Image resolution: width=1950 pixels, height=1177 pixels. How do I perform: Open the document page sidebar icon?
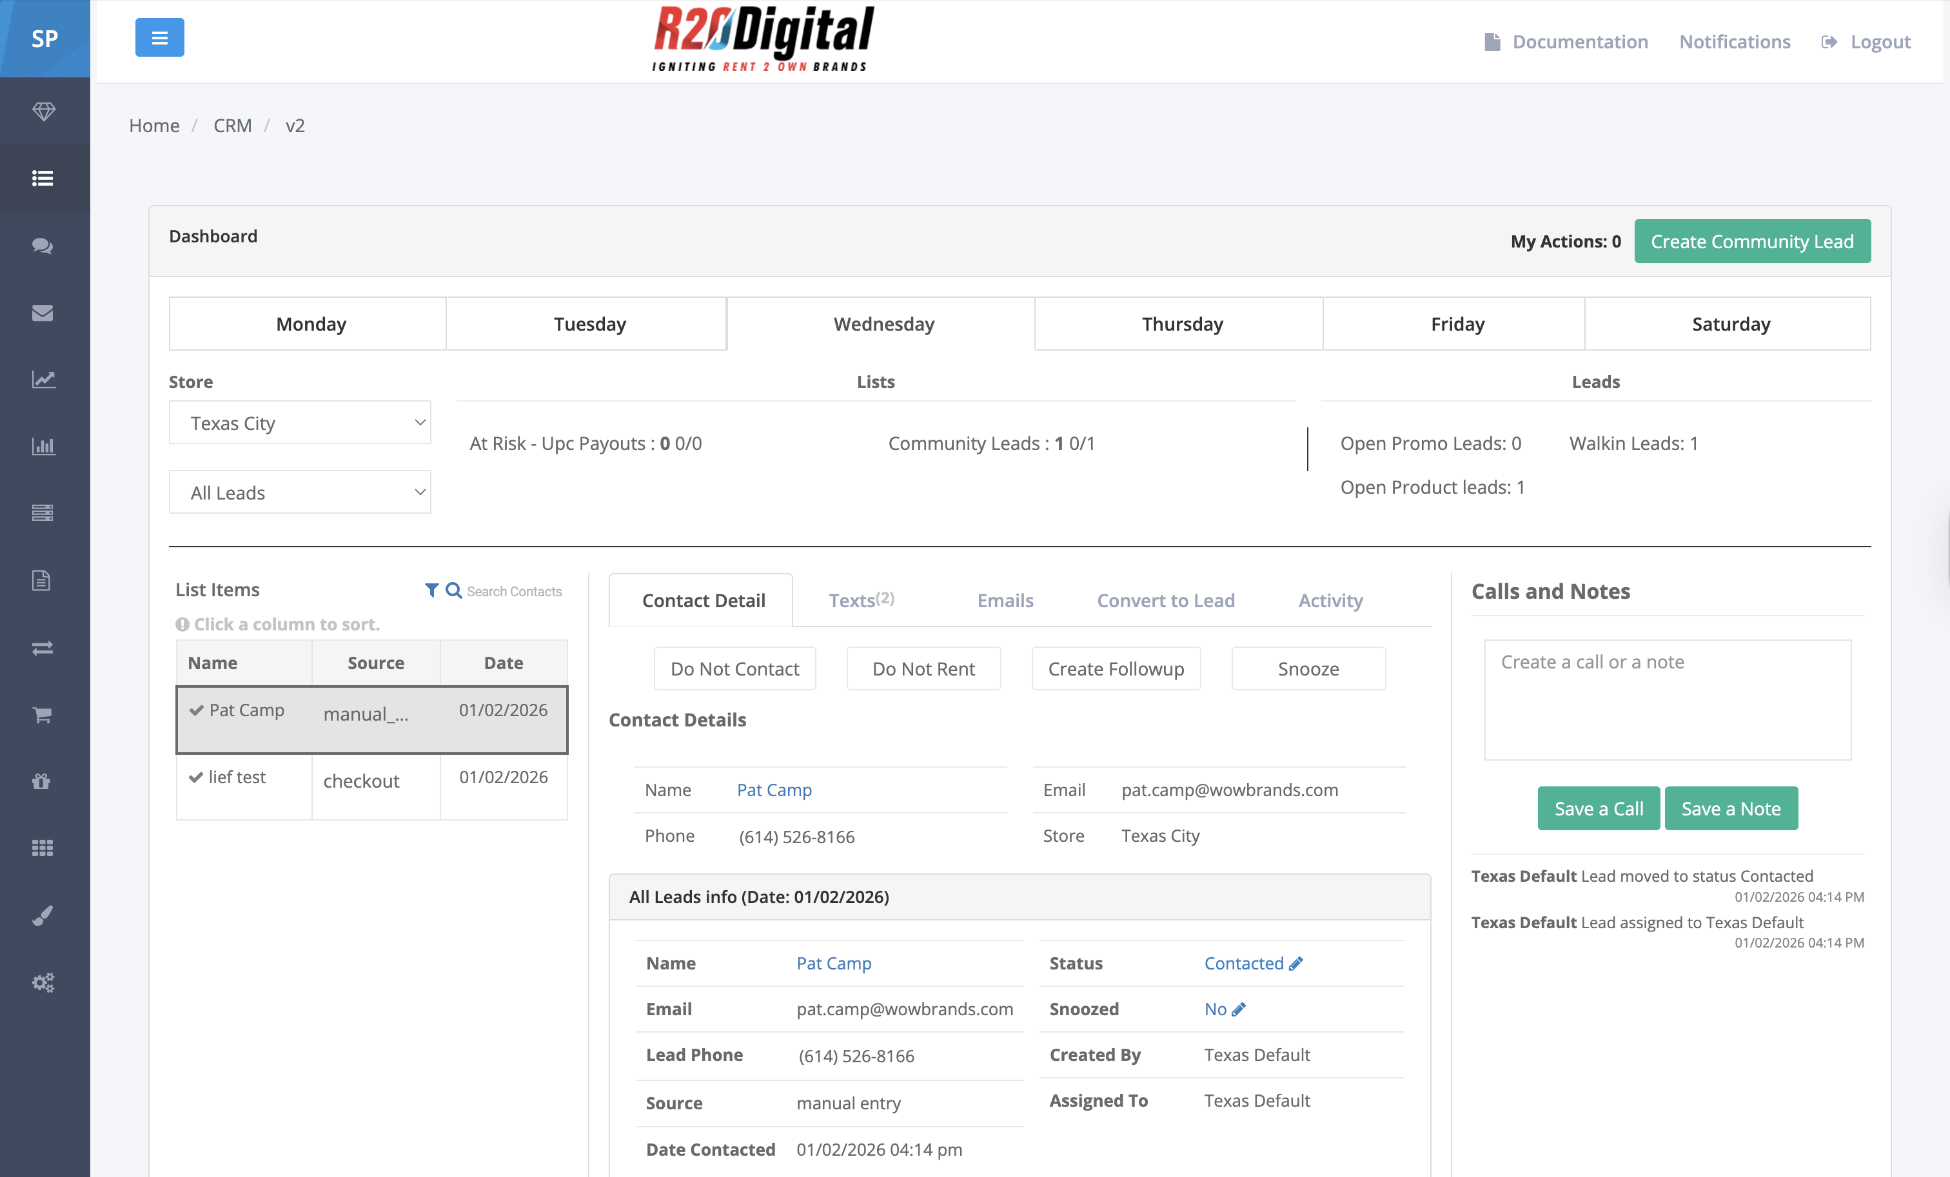point(41,581)
